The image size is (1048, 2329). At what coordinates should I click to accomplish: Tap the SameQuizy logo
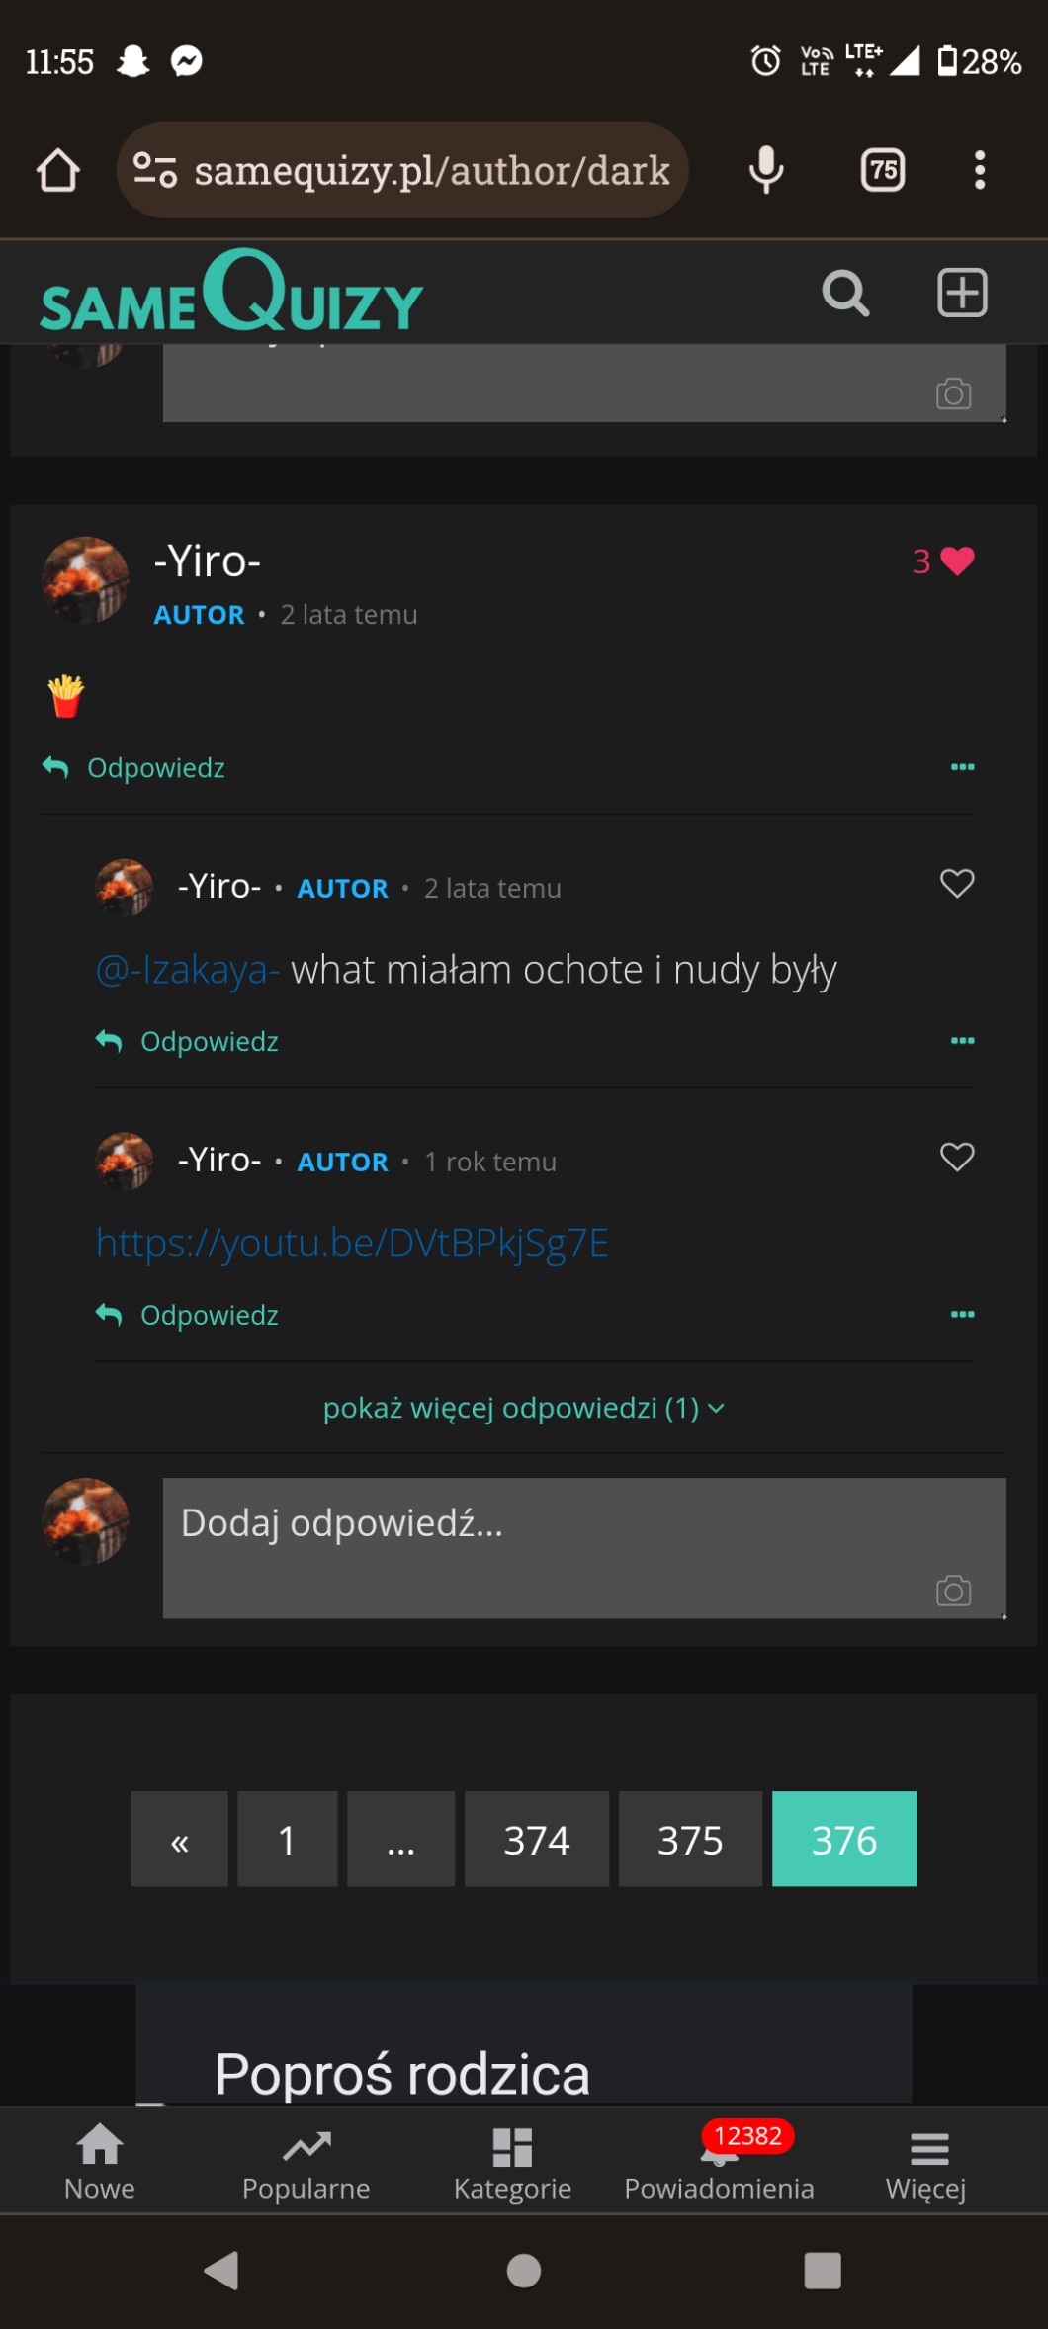tap(231, 294)
